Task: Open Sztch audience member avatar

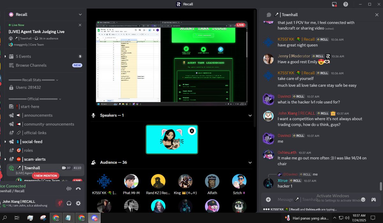Action: pos(239,181)
